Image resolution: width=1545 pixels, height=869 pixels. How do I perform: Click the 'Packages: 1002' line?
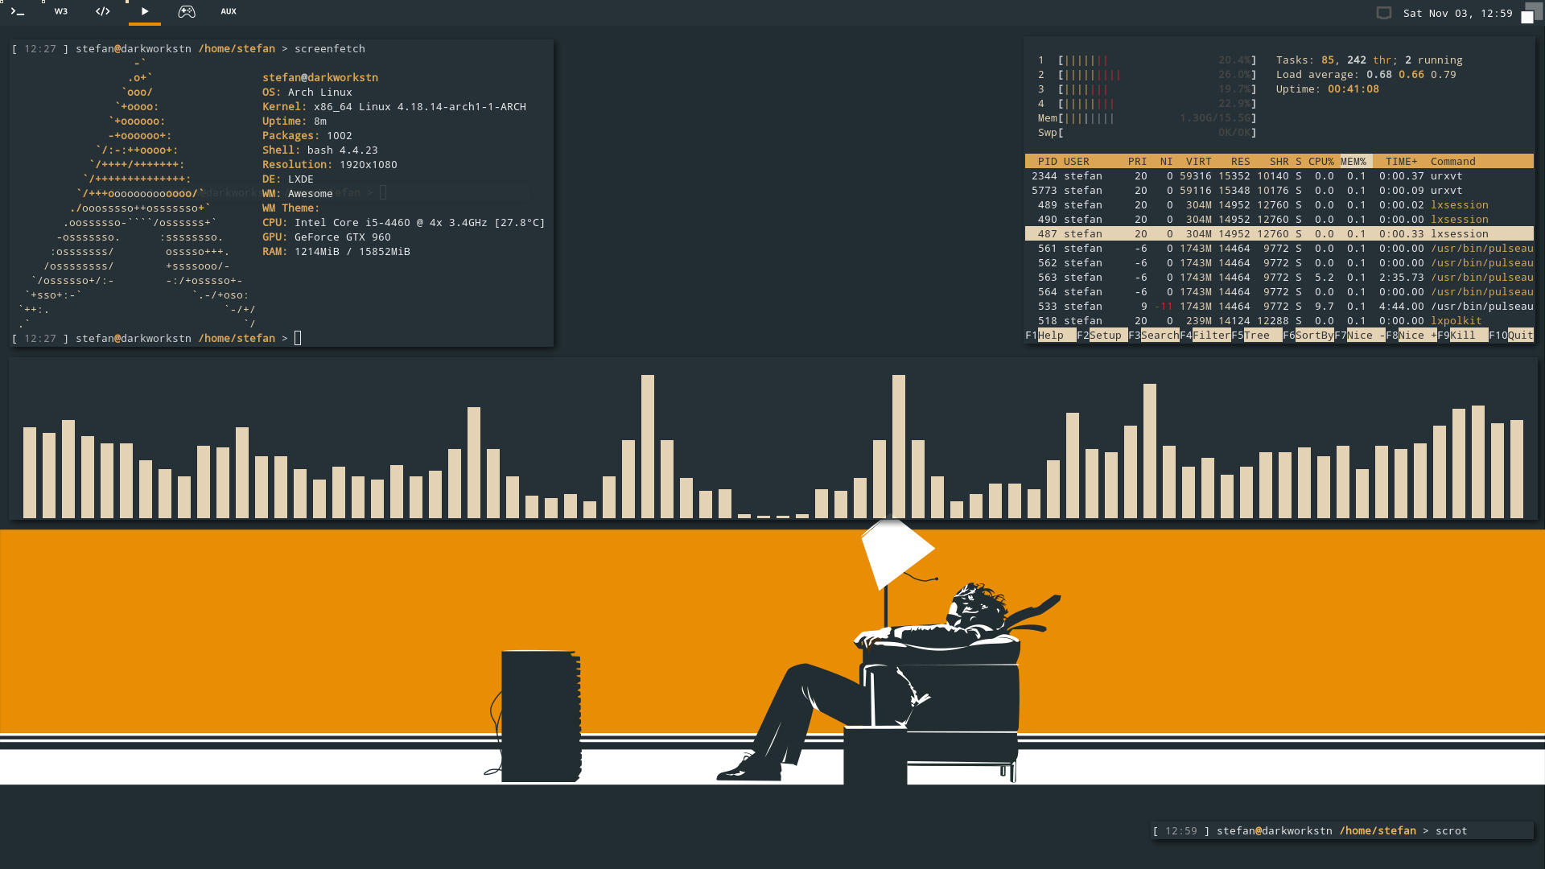(307, 136)
